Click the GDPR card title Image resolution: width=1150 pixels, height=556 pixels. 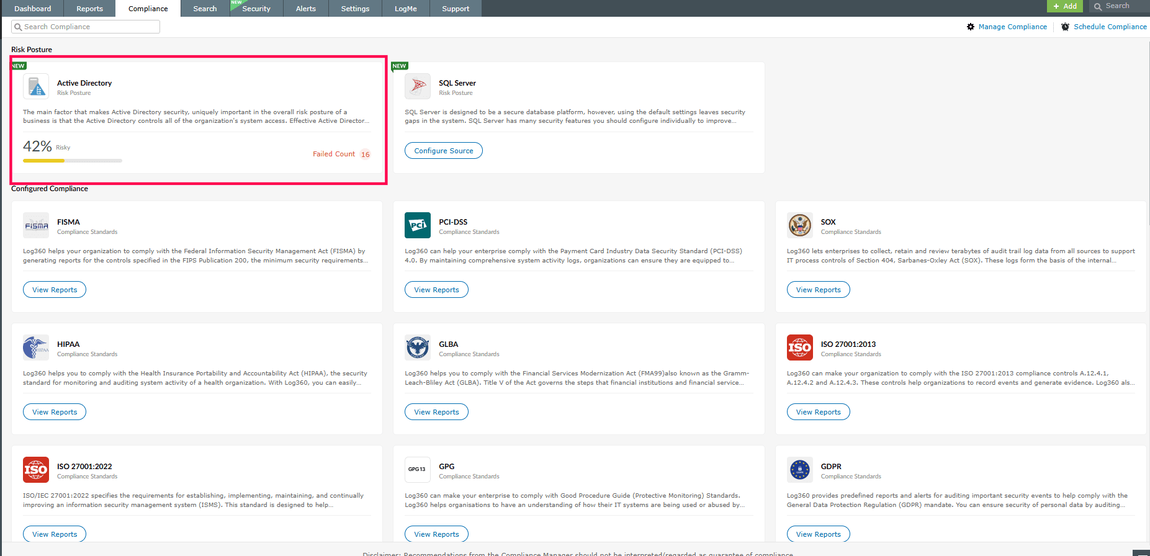(831, 467)
